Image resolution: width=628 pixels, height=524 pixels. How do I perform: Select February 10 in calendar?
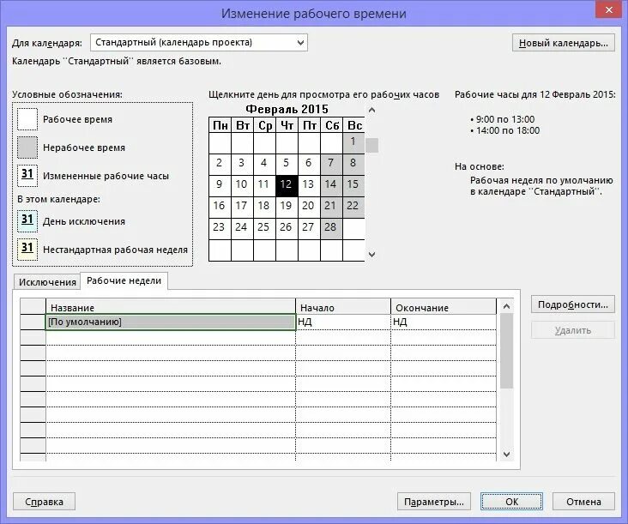(242, 184)
